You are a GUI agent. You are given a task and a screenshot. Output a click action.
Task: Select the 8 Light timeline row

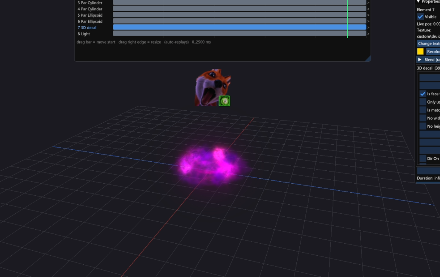pyautogui.click(x=84, y=34)
